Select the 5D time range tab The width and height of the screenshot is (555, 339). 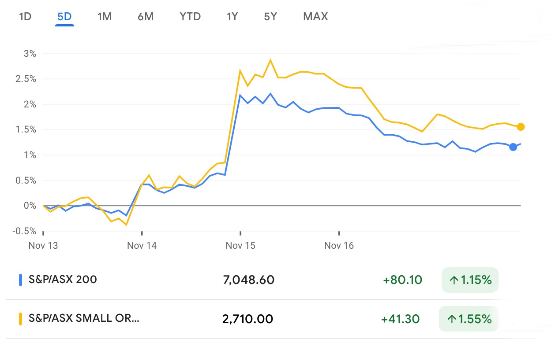click(64, 17)
